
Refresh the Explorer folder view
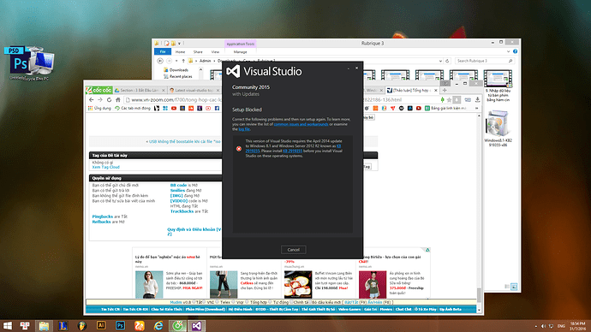point(447,61)
